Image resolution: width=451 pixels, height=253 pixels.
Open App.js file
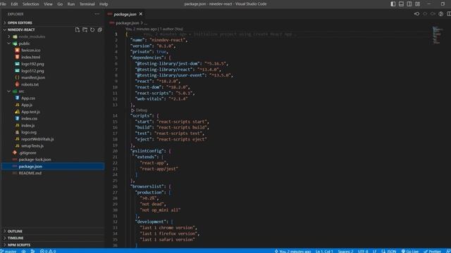(27, 105)
